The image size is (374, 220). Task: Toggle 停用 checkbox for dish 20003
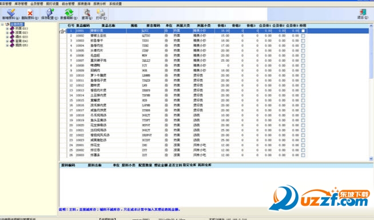[x=303, y=155]
